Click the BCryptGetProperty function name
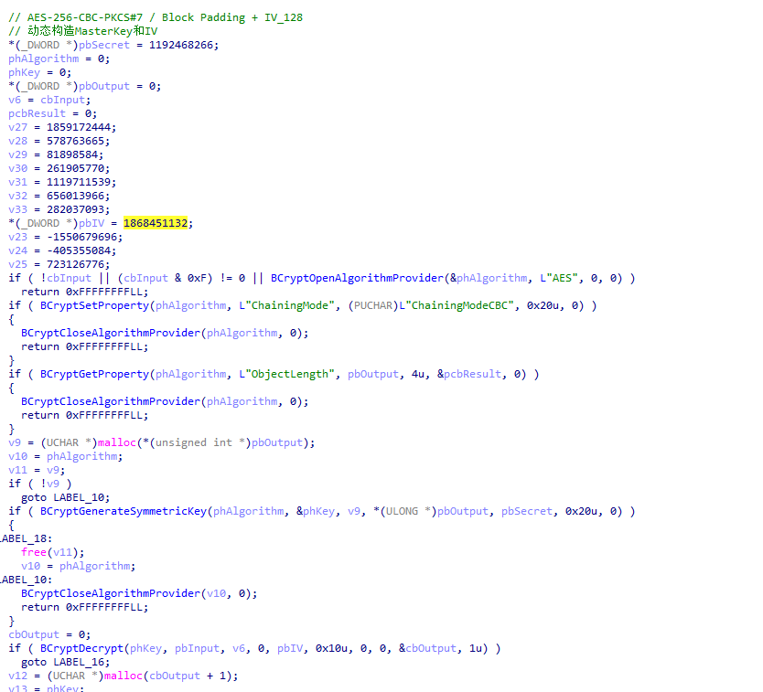This screenshot has width=763, height=692. [94, 374]
